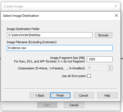Click the Create Image window title
Screen dimensions: 123x112
(13, 6)
